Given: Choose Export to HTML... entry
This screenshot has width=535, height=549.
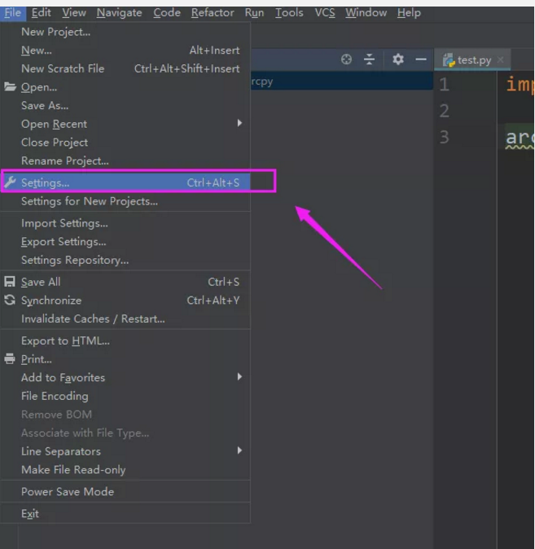Looking at the screenshot, I should [125, 340].
